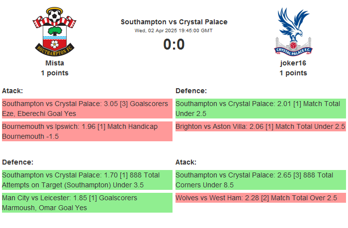Select the Total Corners Under 8.5 bet
348x228 pixels.
point(261,180)
